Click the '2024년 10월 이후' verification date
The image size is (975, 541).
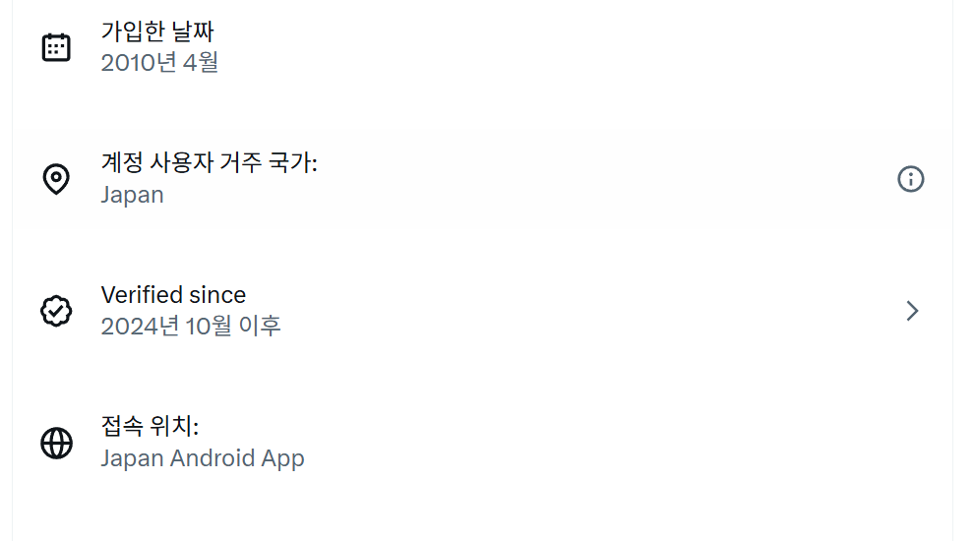(191, 326)
